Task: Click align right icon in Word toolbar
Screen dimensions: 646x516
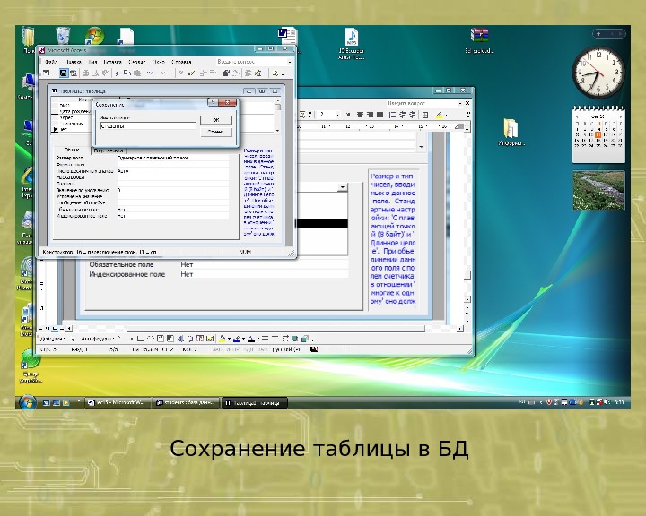Action: click(370, 115)
